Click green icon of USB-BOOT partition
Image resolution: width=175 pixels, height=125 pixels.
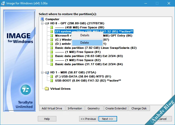click(x=52, y=81)
